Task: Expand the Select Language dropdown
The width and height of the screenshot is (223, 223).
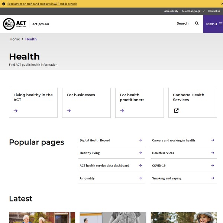Action: (193, 11)
